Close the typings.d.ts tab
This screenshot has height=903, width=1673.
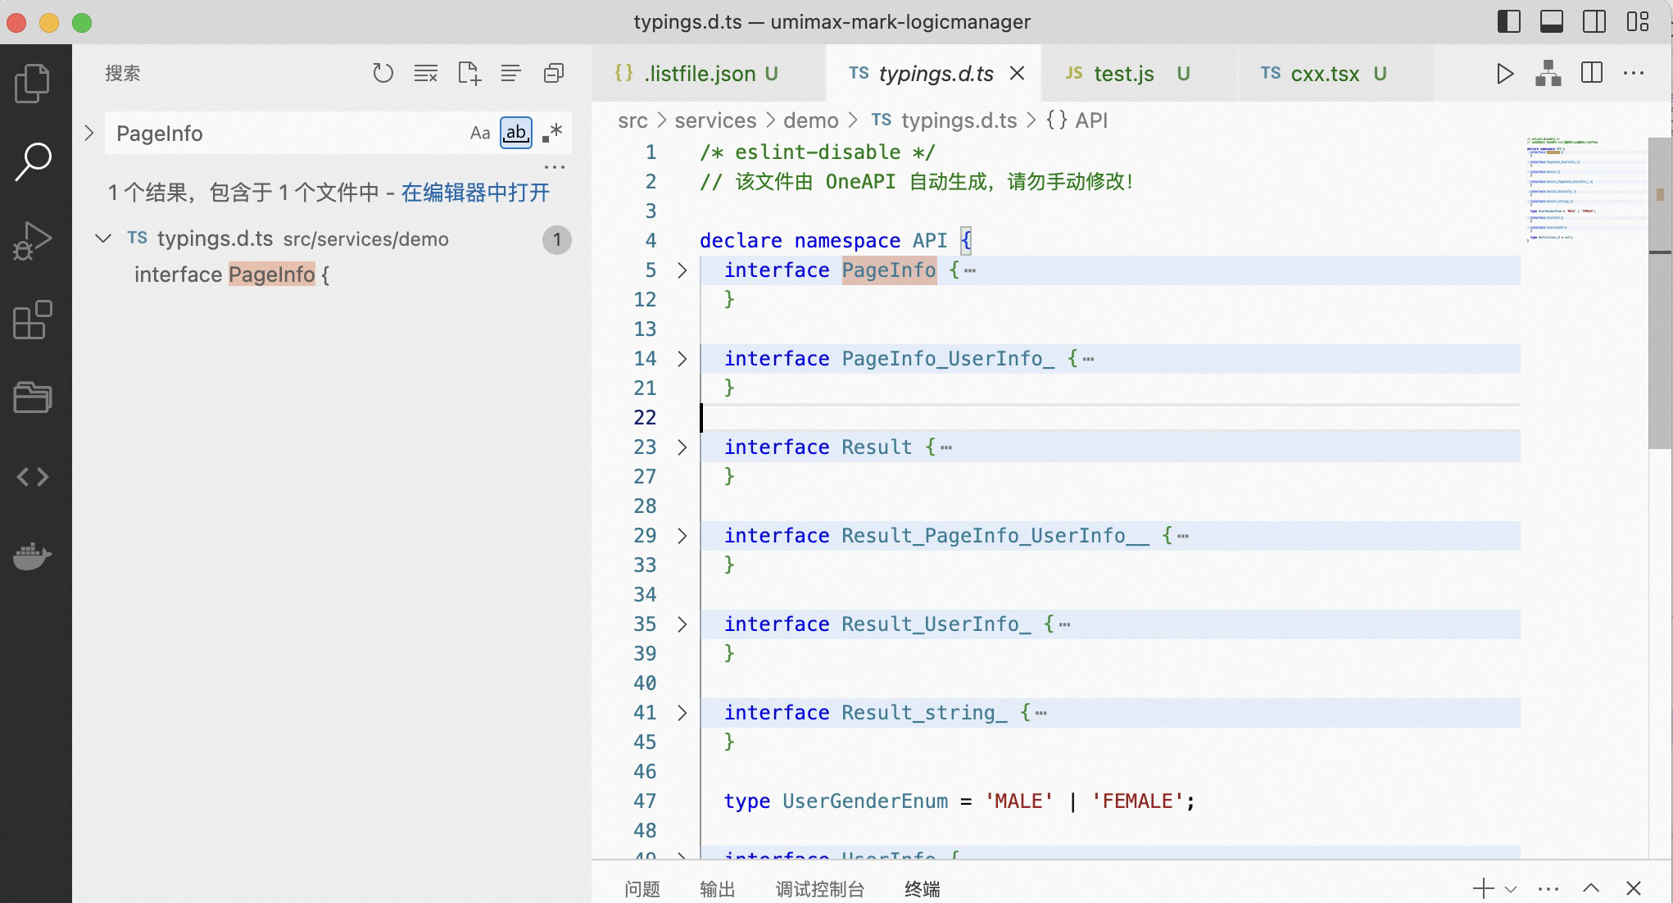[x=1017, y=74]
